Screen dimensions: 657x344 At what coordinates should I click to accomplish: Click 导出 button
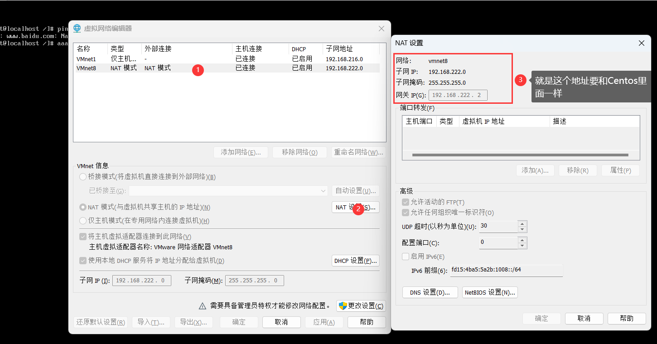(x=193, y=322)
